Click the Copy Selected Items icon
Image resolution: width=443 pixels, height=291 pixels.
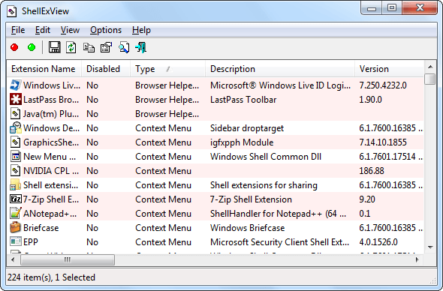pyautogui.click(x=89, y=47)
